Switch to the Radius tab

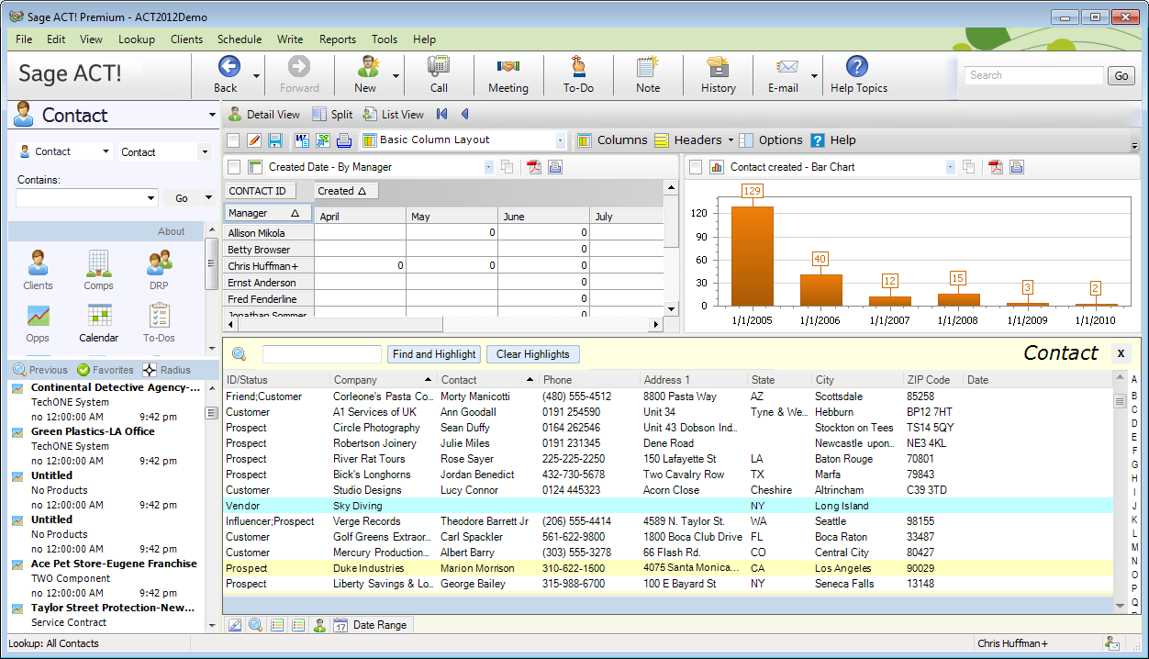[x=167, y=370]
